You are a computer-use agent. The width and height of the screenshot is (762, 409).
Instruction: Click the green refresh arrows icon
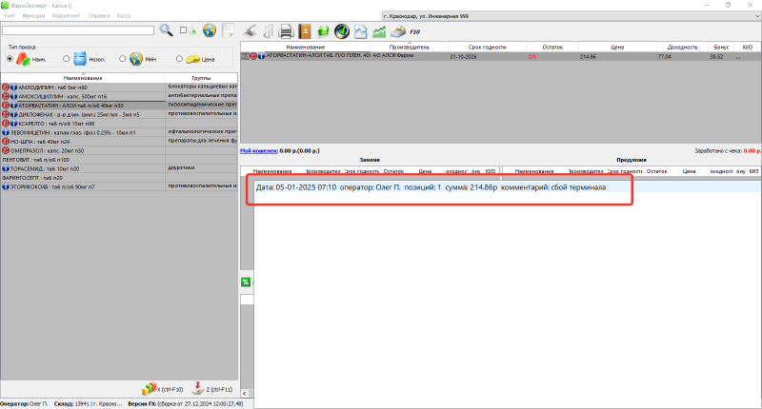click(323, 31)
